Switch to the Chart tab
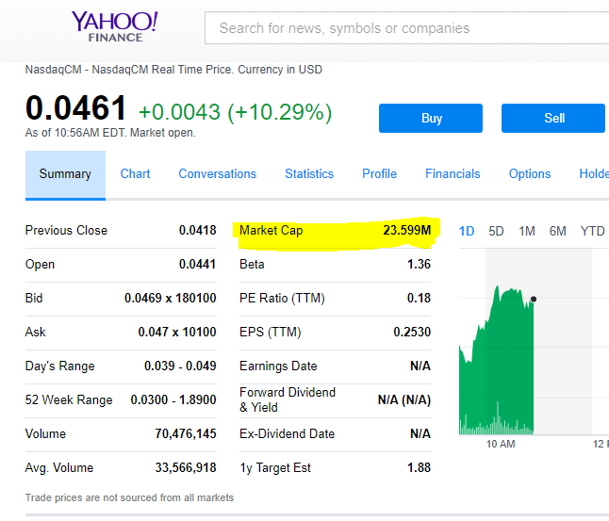This screenshot has width=609, height=521. [135, 174]
